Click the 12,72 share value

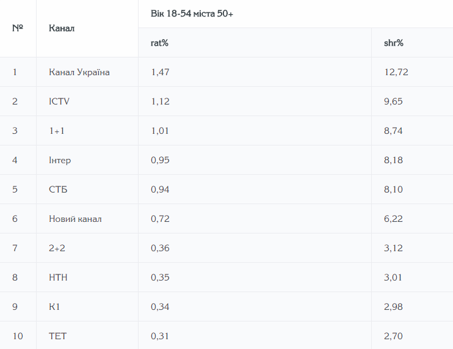pyautogui.click(x=396, y=72)
